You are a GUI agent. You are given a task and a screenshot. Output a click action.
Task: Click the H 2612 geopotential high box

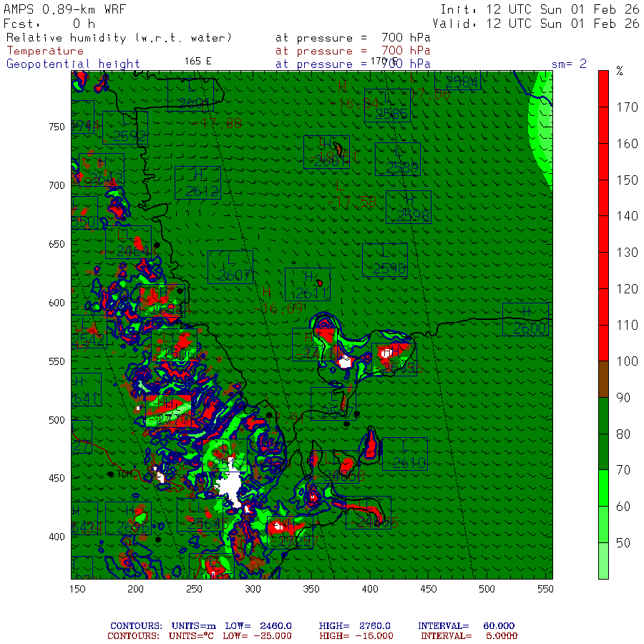[198, 182]
